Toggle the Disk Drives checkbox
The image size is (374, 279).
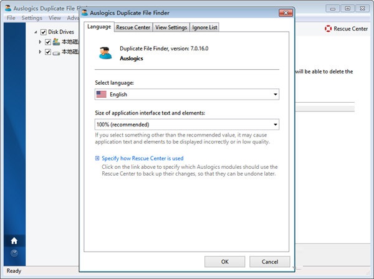44,32
